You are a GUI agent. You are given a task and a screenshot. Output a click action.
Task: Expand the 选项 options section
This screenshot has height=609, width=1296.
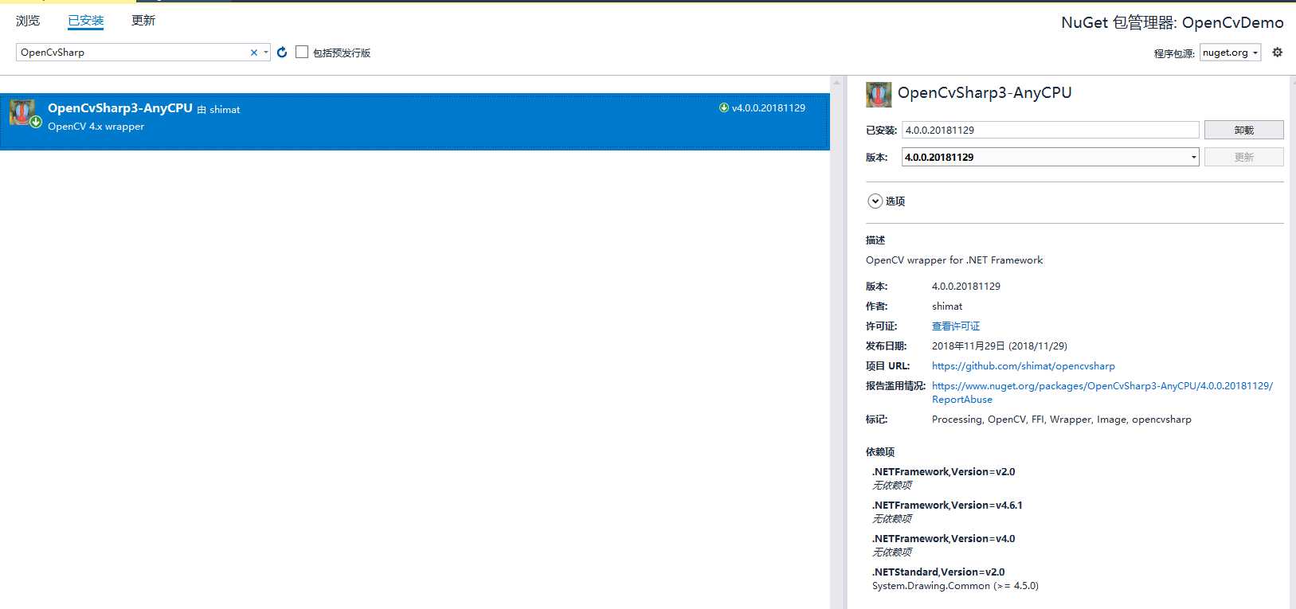click(x=875, y=201)
